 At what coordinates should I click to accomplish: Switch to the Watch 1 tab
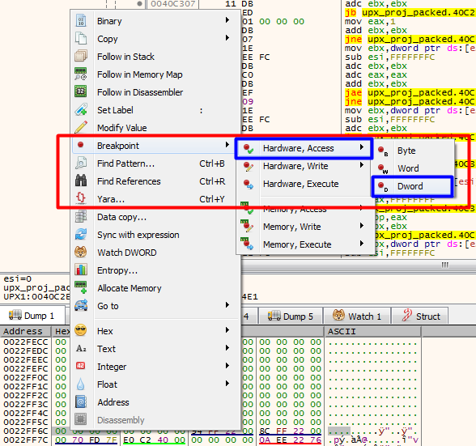point(357,316)
